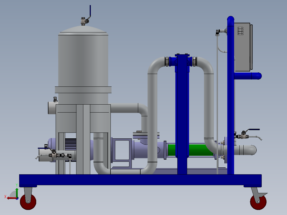The image size is (287, 215).
Task: Select the blue base frame of the skid
Action: (x=140, y=180)
